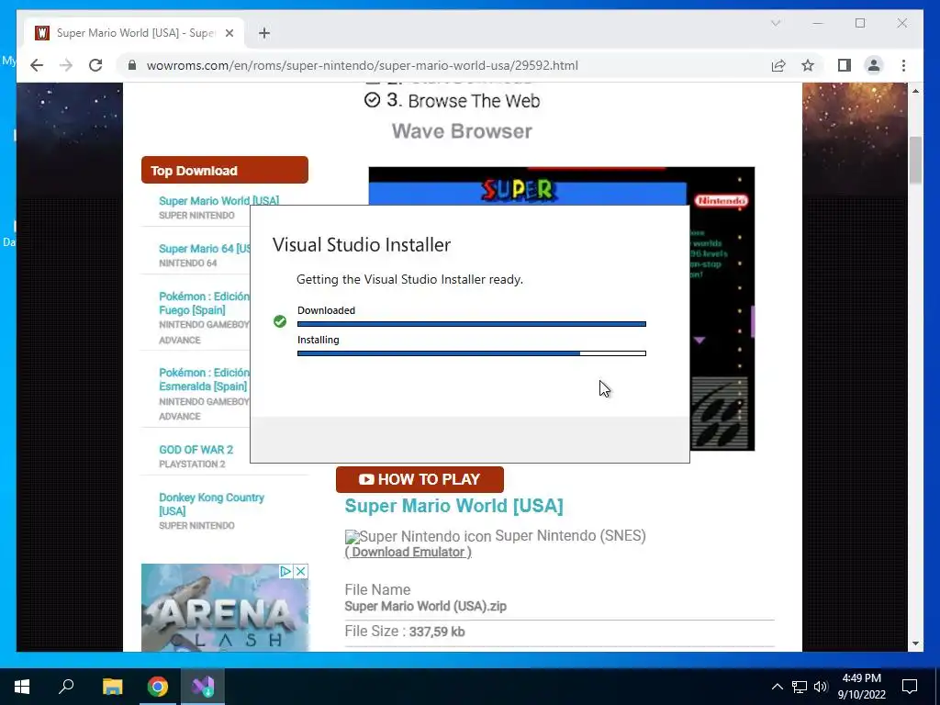The width and height of the screenshot is (940, 705).
Task: Share this page icon in address bar
Action: [x=778, y=65]
